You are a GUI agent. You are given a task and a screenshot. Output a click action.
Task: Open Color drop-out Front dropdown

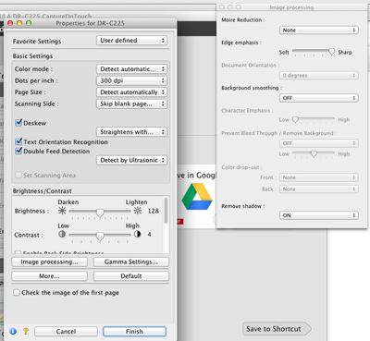point(319,177)
